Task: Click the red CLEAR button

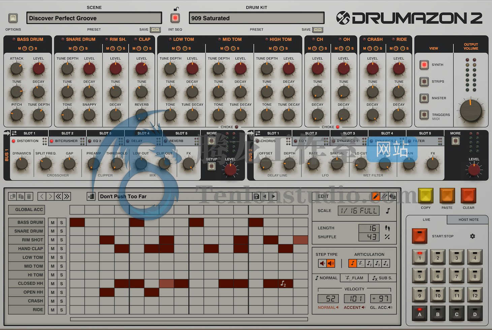Action: tap(468, 196)
